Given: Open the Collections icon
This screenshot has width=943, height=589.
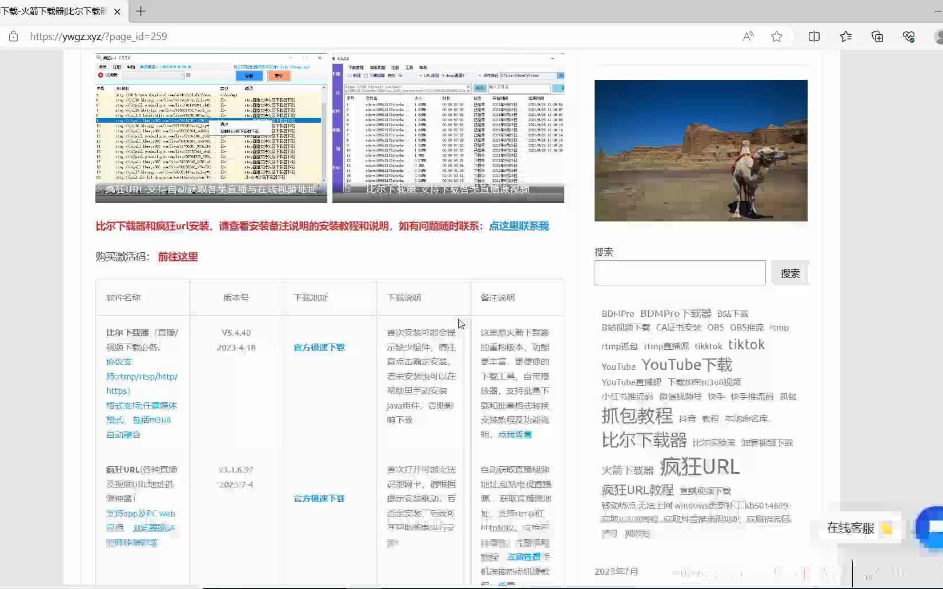Looking at the screenshot, I should coord(877,37).
